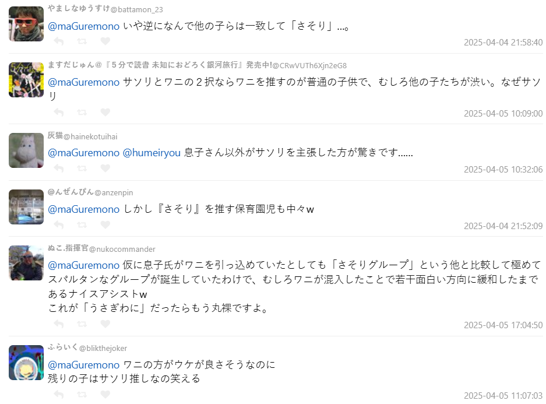This screenshot has height=404, width=546.
Task: Like the tweet by @anzenpin
Action: (105, 224)
